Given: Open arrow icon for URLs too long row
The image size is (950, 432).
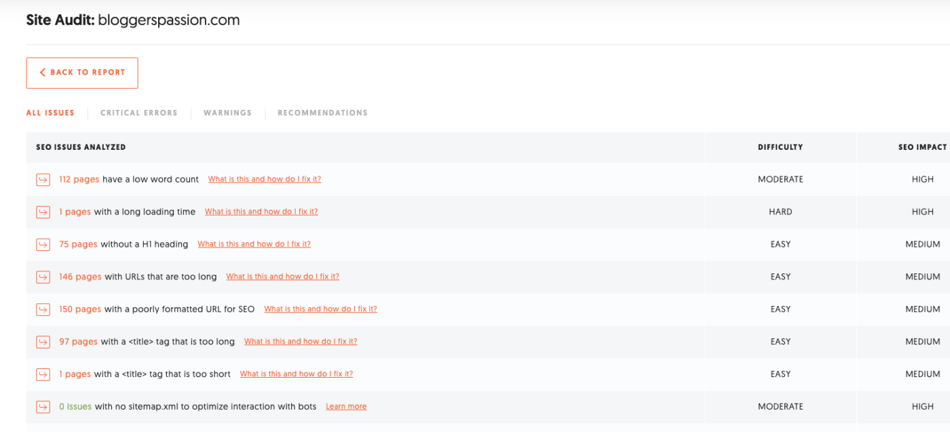Looking at the screenshot, I should coord(43,277).
